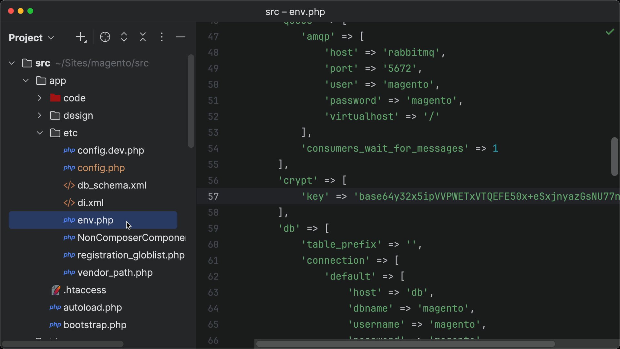Click the 'connection' key on line 61

[x=336, y=260]
